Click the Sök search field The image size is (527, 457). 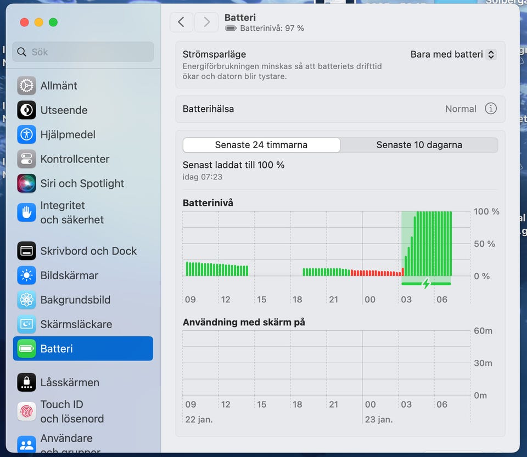83,52
